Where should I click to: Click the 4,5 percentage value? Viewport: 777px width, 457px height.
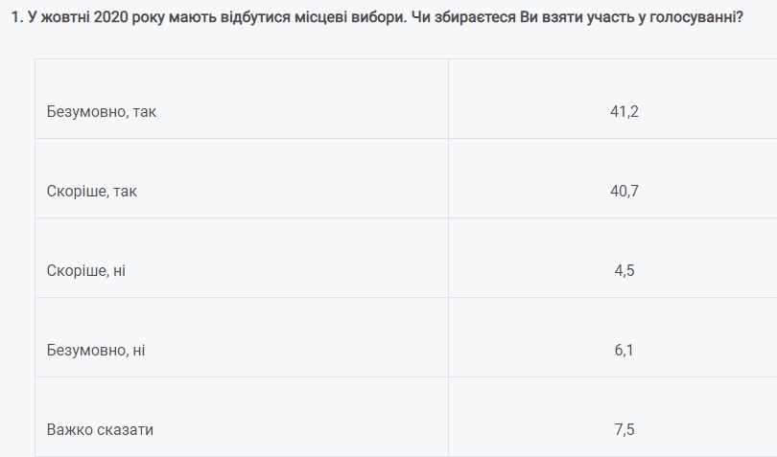pos(624,270)
